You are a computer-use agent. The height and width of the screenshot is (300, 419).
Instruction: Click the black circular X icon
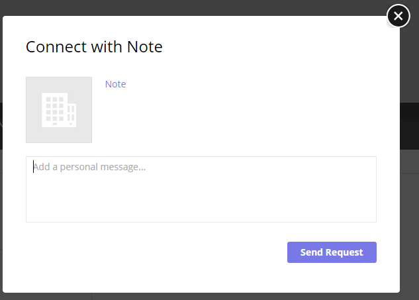[398, 16]
